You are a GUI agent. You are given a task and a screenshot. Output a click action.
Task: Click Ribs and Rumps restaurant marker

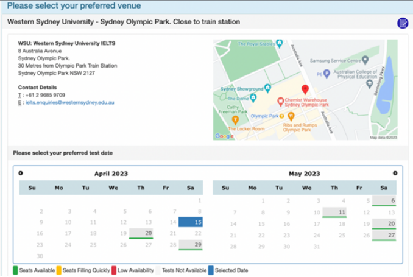click(x=291, y=116)
